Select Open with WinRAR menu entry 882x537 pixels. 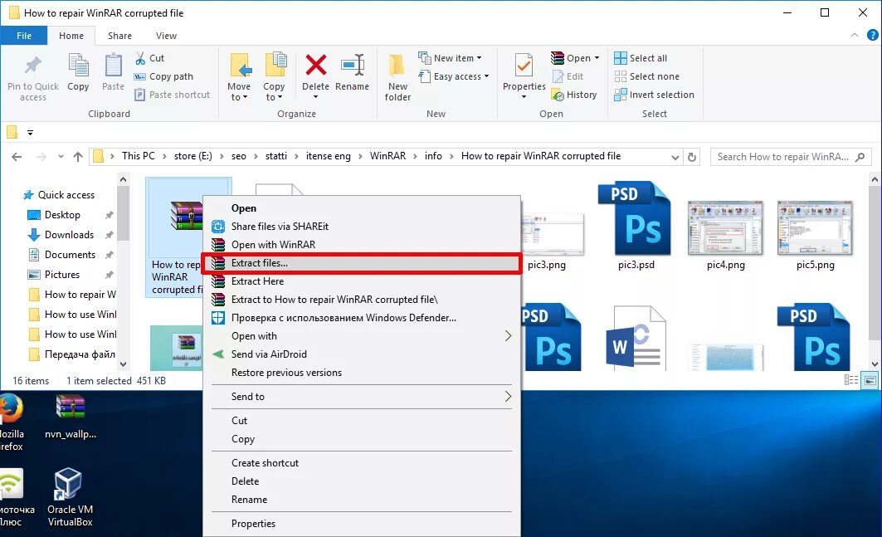coord(361,244)
